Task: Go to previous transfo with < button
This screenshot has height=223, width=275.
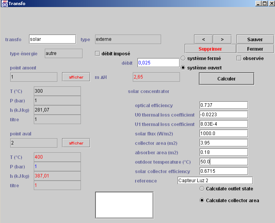Action: 203,39
